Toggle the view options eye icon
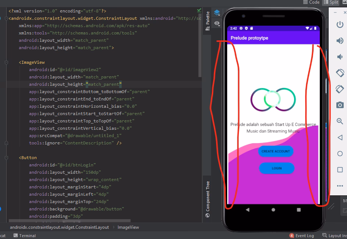Image resolution: width=347 pixels, height=239 pixels. (217, 23)
